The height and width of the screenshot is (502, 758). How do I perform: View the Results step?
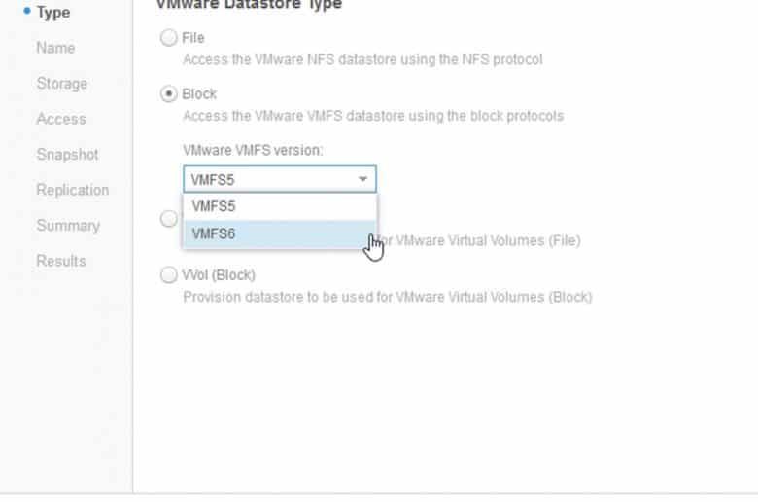61,261
